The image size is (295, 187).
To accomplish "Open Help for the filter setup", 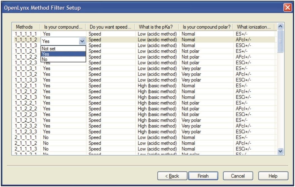I will (273, 176).
